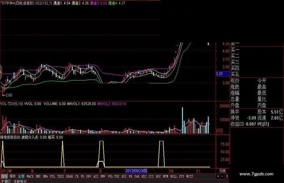Open the 扩展区 tab
Screen dimensions: 284x183
[x=6, y=181]
